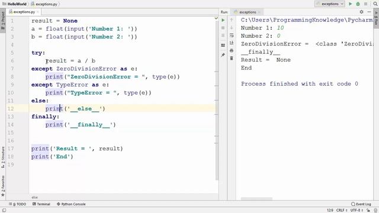
Task: Open the Project tool window sidebar tab
Action: (3, 21)
